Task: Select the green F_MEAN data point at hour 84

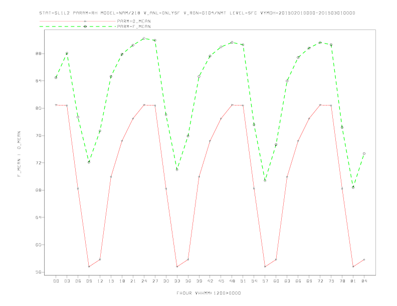Action: (364, 153)
